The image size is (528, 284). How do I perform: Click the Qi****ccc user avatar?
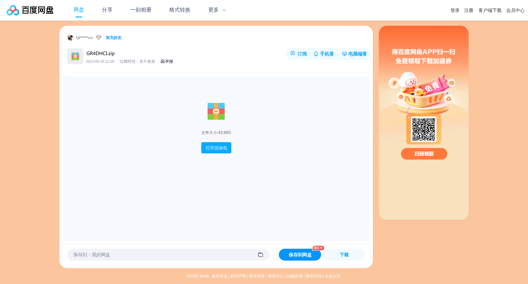click(x=70, y=38)
